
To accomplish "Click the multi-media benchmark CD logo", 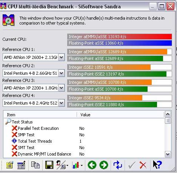I will point(8,20).
